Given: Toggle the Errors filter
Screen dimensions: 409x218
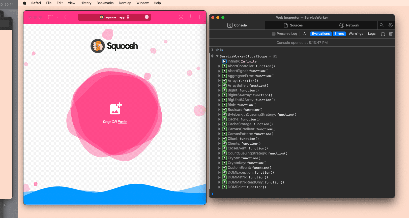Looking at the screenshot, I should (x=339, y=34).
